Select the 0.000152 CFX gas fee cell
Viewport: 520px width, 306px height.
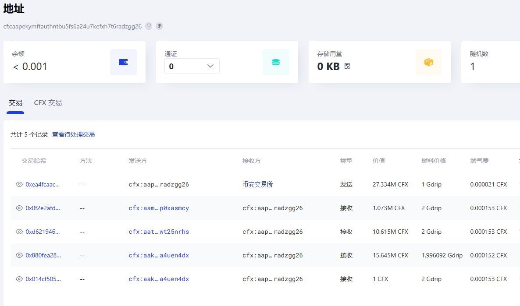click(488, 255)
